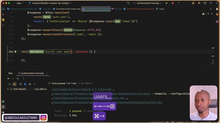
Task: Open the blue import/export test results icon
Action: pos(25,84)
